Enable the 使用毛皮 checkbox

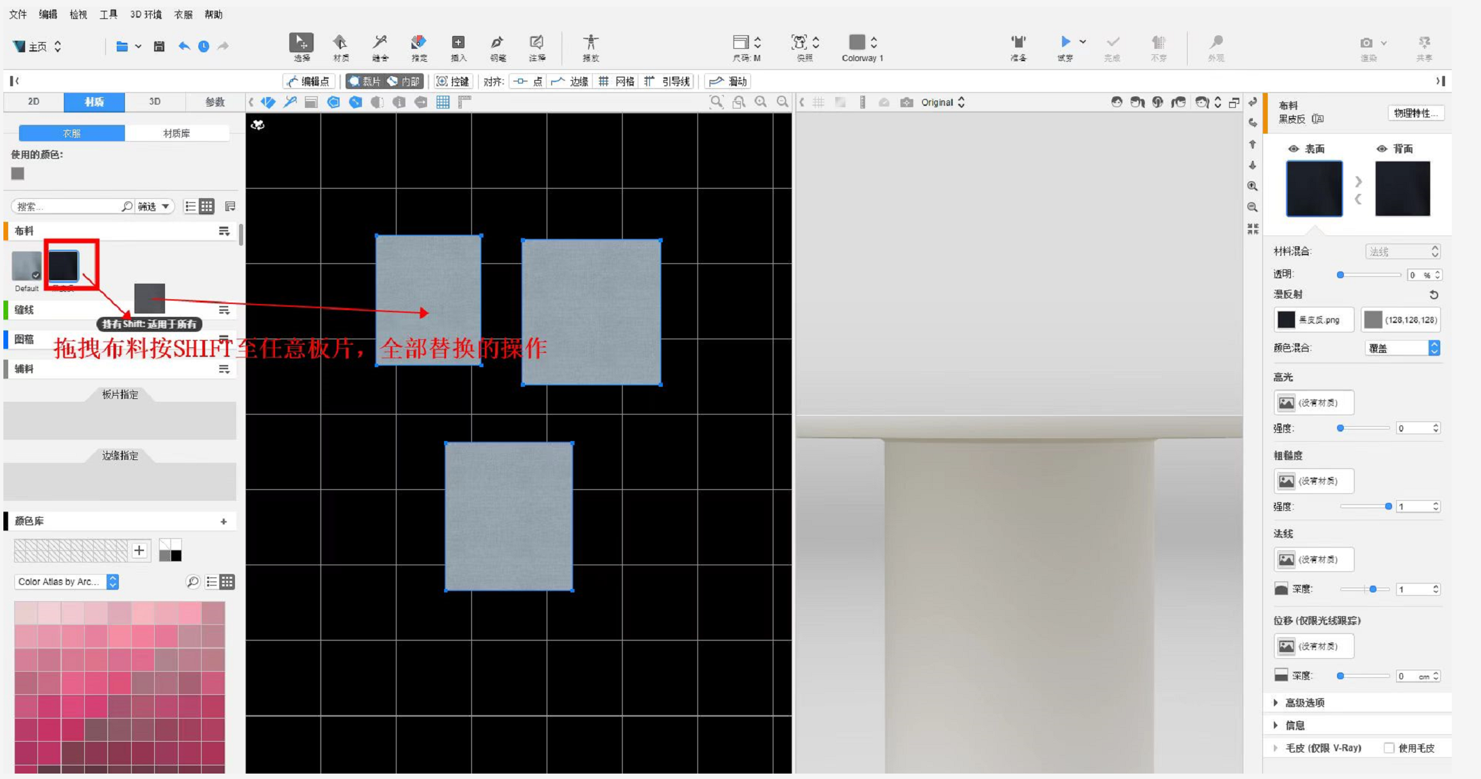pos(1389,748)
